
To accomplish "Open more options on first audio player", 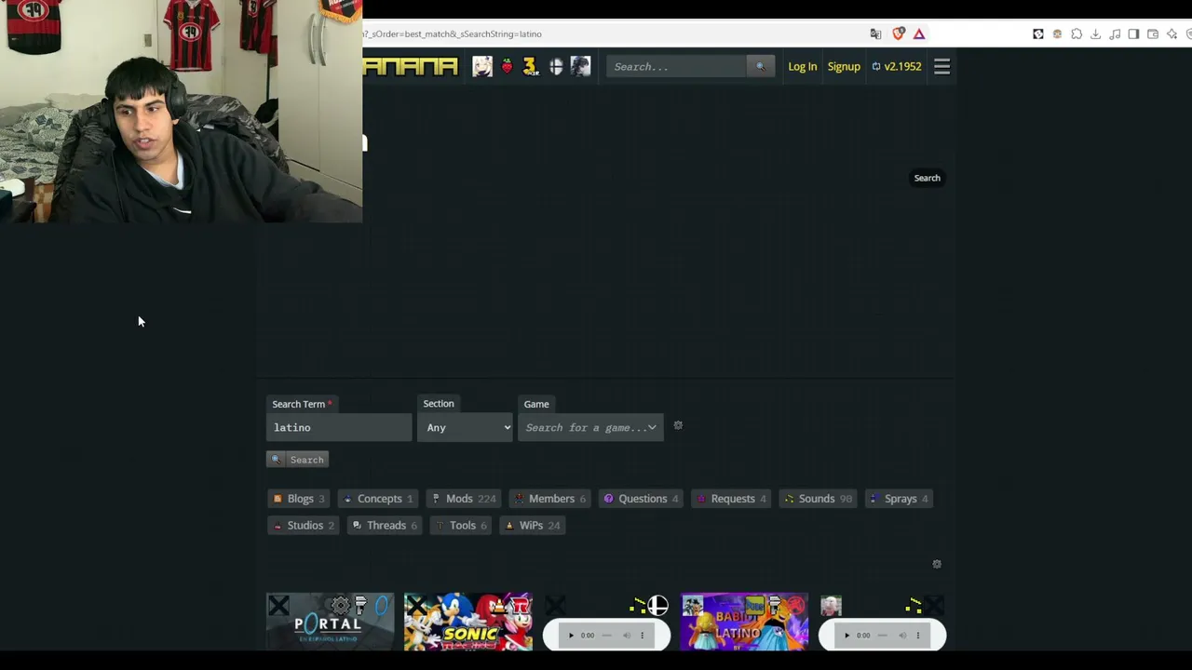I will [642, 636].
